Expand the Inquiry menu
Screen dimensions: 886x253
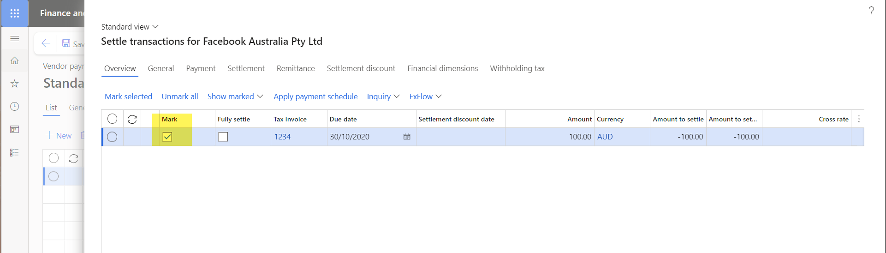tap(383, 96)
